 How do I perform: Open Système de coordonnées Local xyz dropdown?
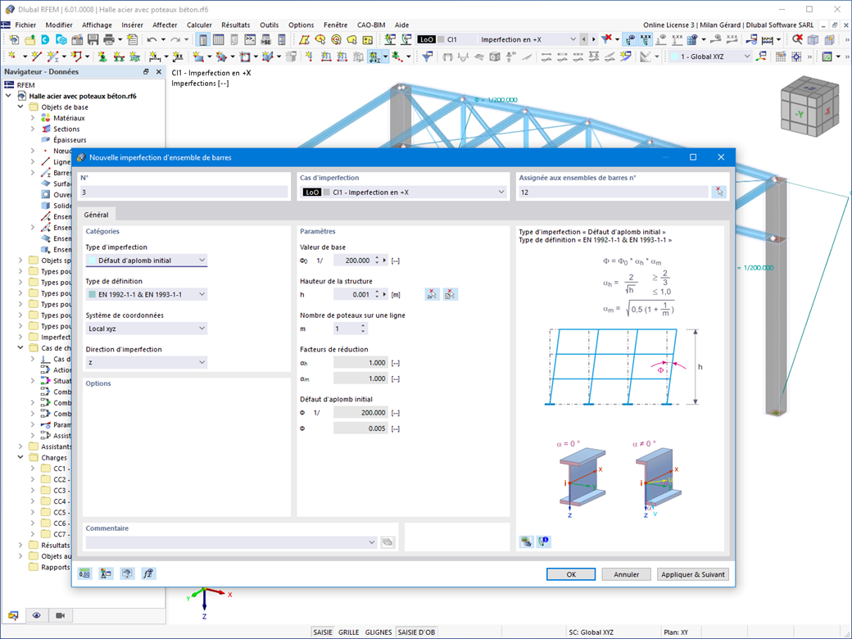[147, 329]
